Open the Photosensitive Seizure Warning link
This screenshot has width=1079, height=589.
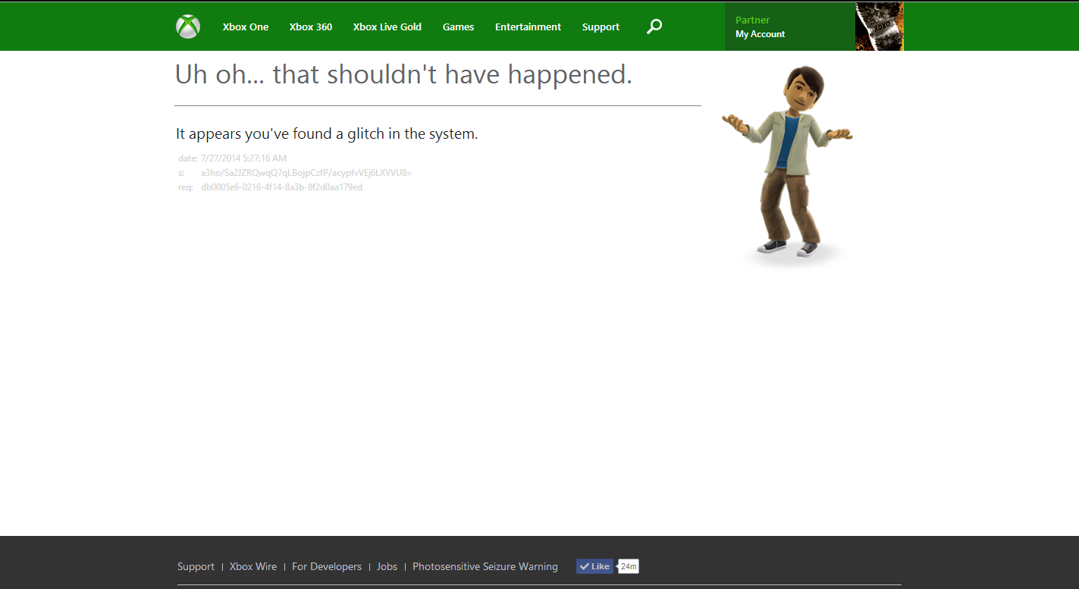[x=485, y=566]
